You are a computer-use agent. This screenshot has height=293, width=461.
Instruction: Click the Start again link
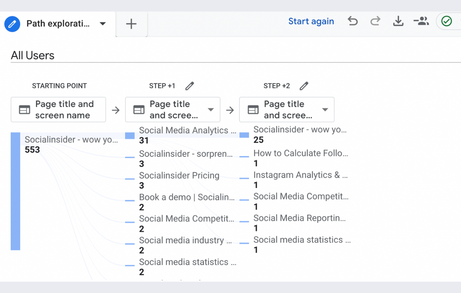click(x=311, y=21)
